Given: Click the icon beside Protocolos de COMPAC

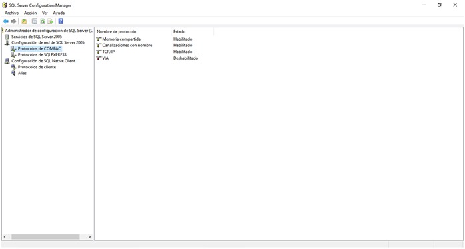Looking at the screenshot, I should (x=13, y=48).
